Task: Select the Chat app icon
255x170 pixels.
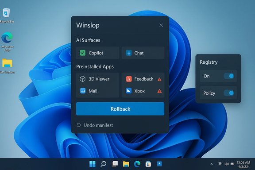Action: click(x=129, y=53)
